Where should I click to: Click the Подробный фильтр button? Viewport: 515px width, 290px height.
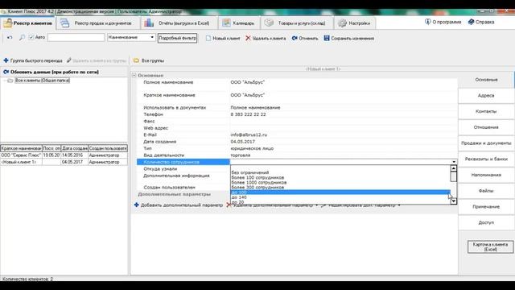tap(177, 38)
